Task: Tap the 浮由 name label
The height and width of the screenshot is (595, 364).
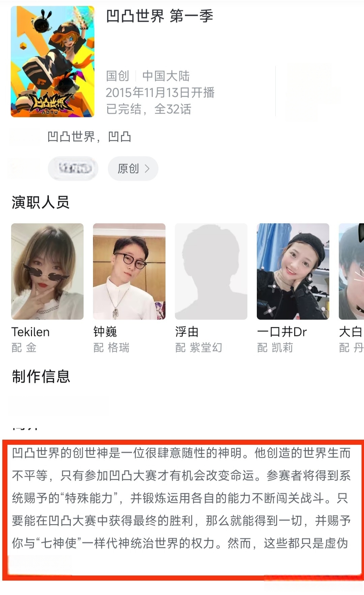Action: (x=187, y=332)
